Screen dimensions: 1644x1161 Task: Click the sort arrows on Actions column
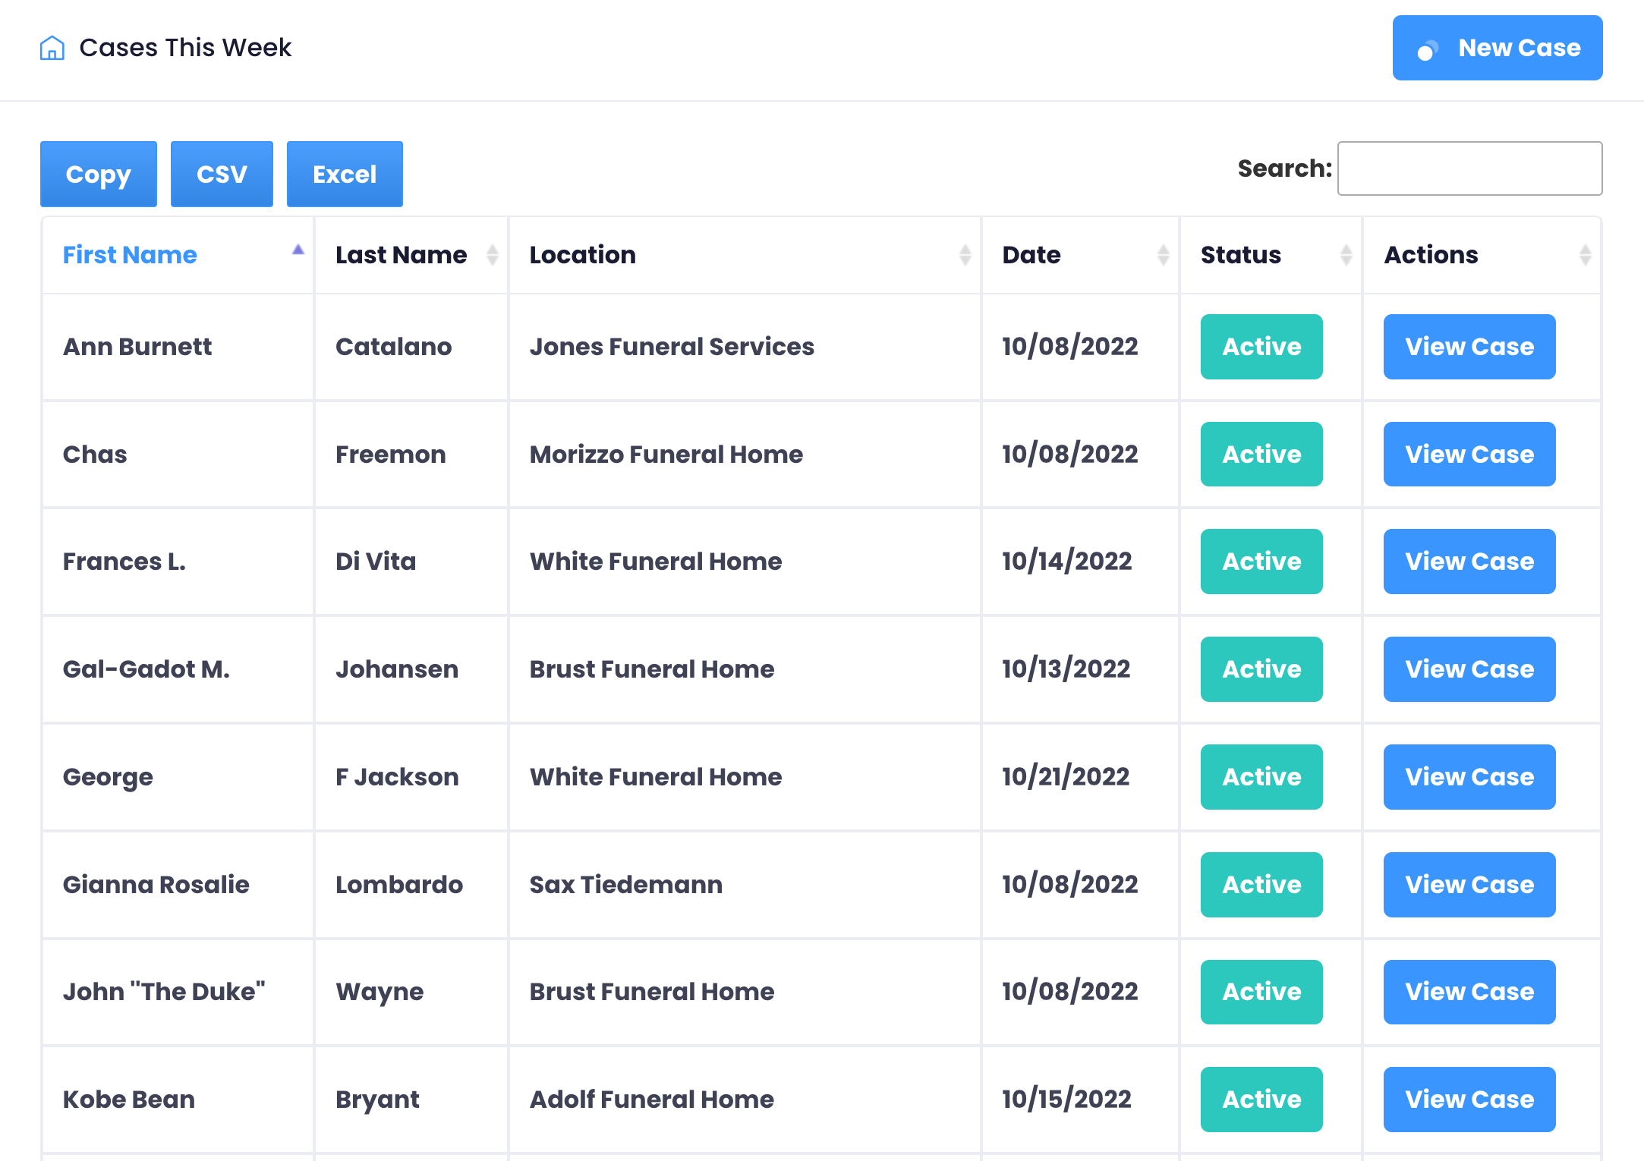click(1585, 255)
